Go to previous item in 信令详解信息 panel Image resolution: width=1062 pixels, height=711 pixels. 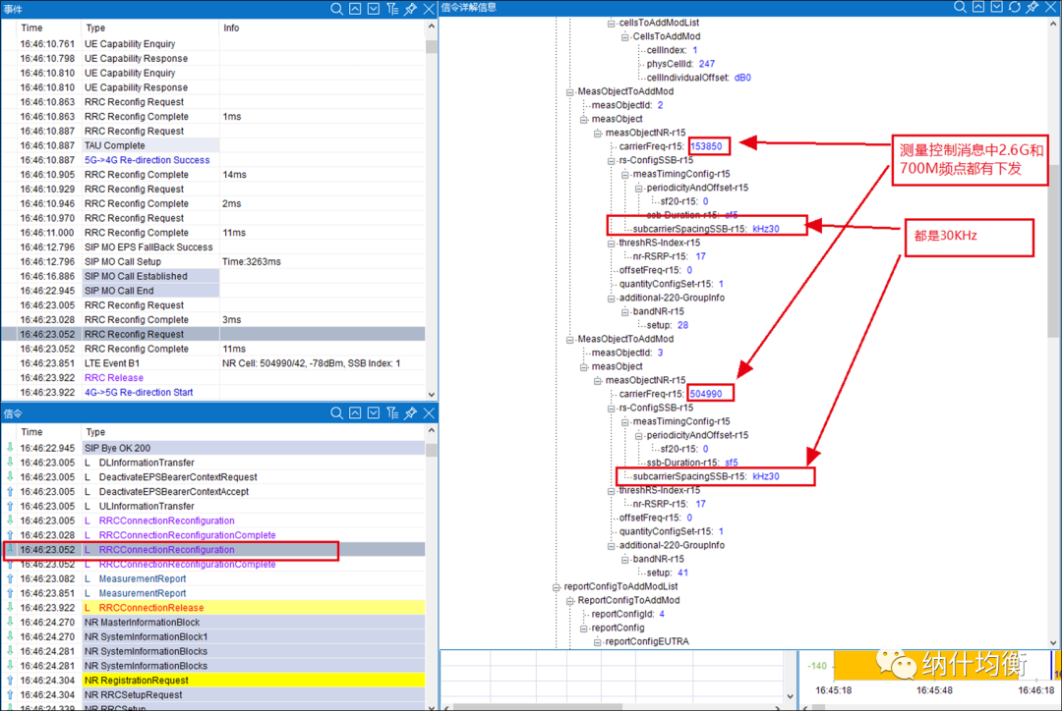tap(978, 7)
